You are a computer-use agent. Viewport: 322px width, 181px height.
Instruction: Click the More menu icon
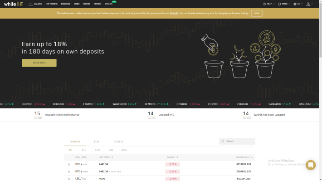coord(279,4)
